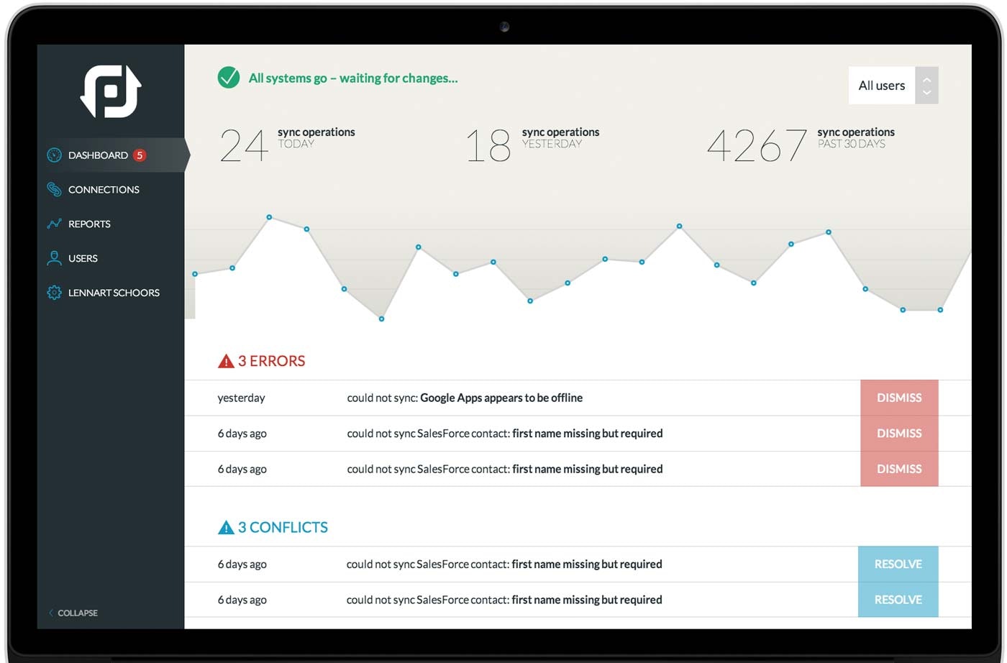Click the 3 ERRORS heading
The height and width of the screenshot is (663, 1007).
271,361
